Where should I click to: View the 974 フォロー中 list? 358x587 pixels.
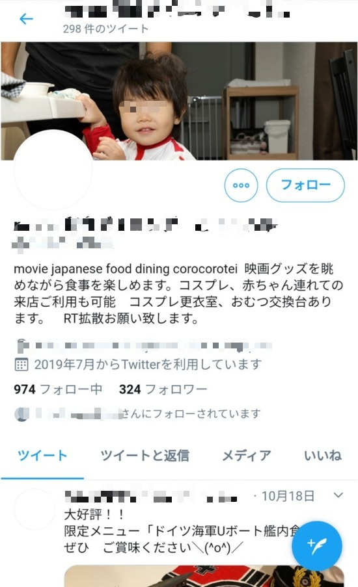coord(58,389)
